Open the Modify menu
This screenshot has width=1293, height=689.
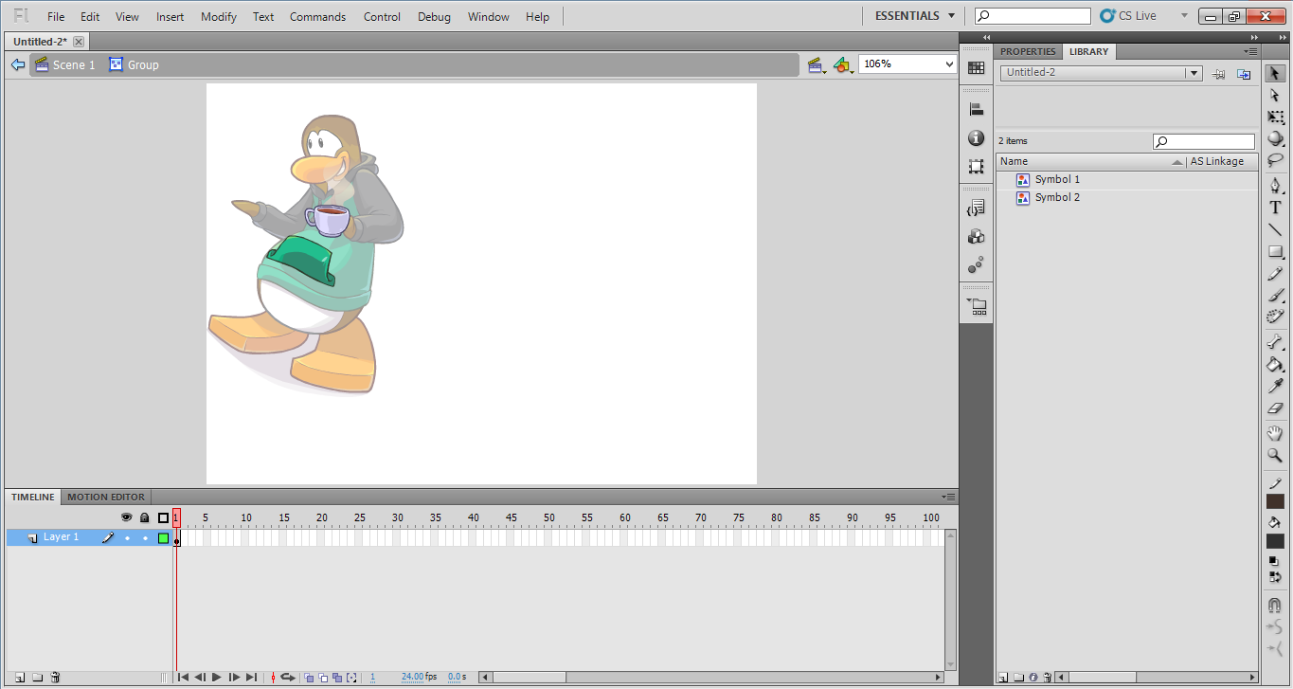click(219, 17)
